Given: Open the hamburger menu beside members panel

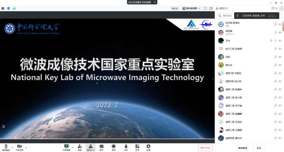Looking at the screenshot, I should coord(281,8).
